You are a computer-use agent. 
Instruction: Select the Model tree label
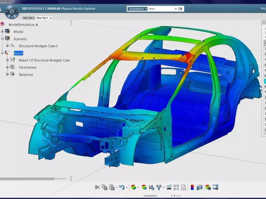click(18, 32)
